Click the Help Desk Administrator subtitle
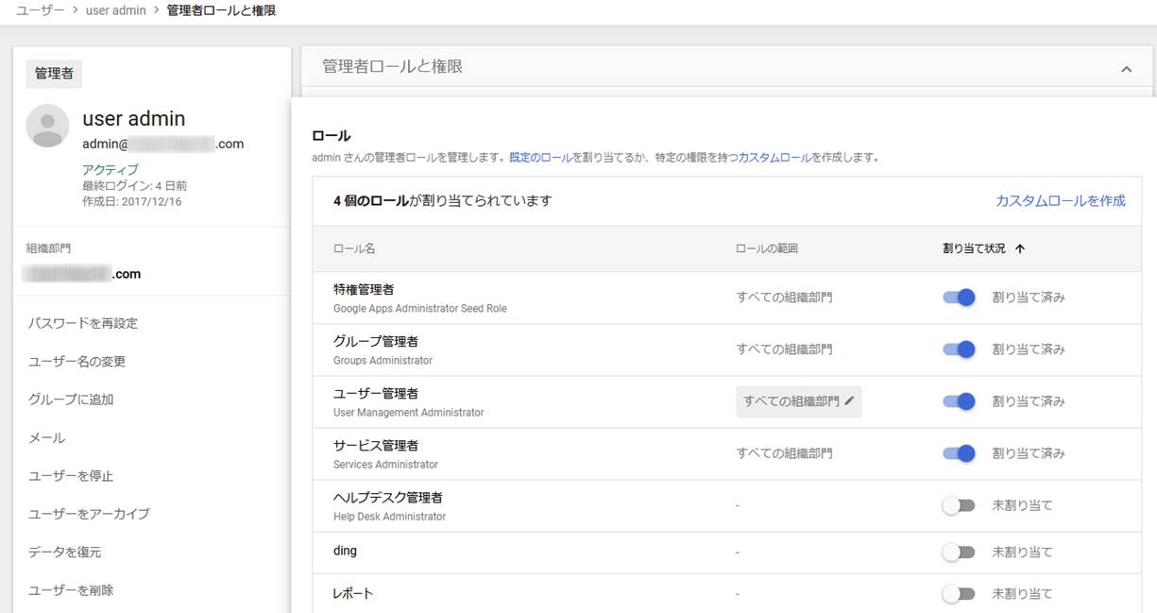Image resolution: width=1157 pixels, height=613 pixels. pos(389,517)
